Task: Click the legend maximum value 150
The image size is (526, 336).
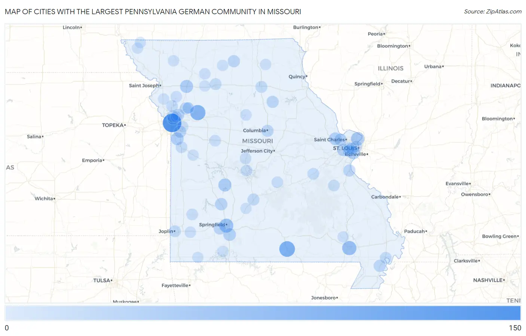Action: (515, 328)
